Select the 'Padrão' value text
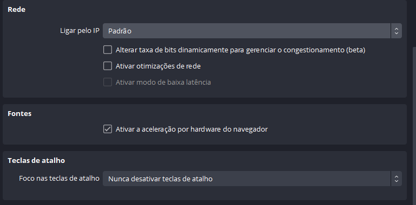This screenshot has width=416, height=205. click(120, 31)
